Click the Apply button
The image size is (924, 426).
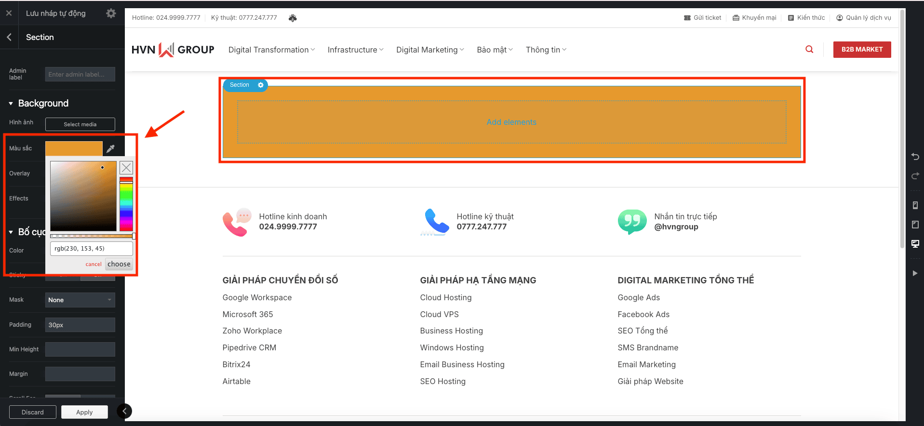coord(84,412)
